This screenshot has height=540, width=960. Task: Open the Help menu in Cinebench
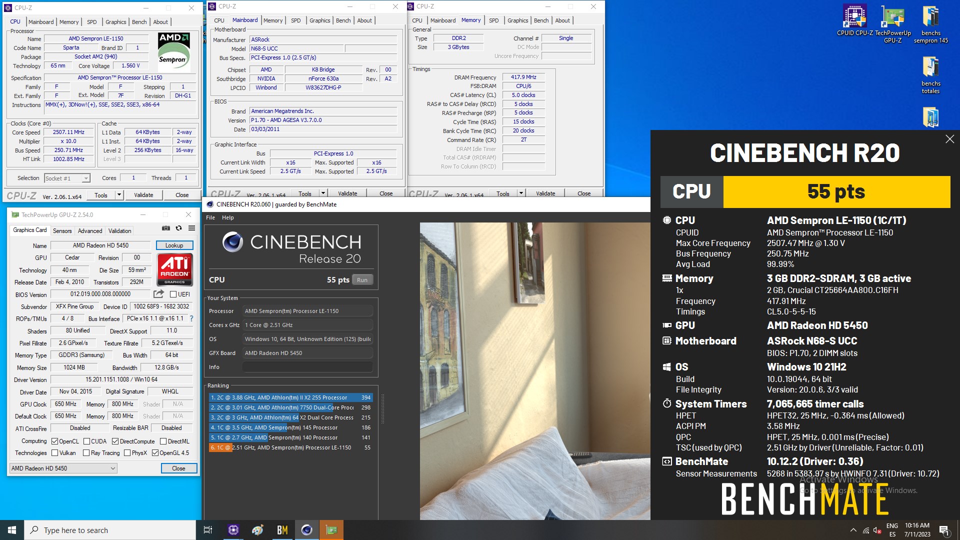tap(228, 217)
